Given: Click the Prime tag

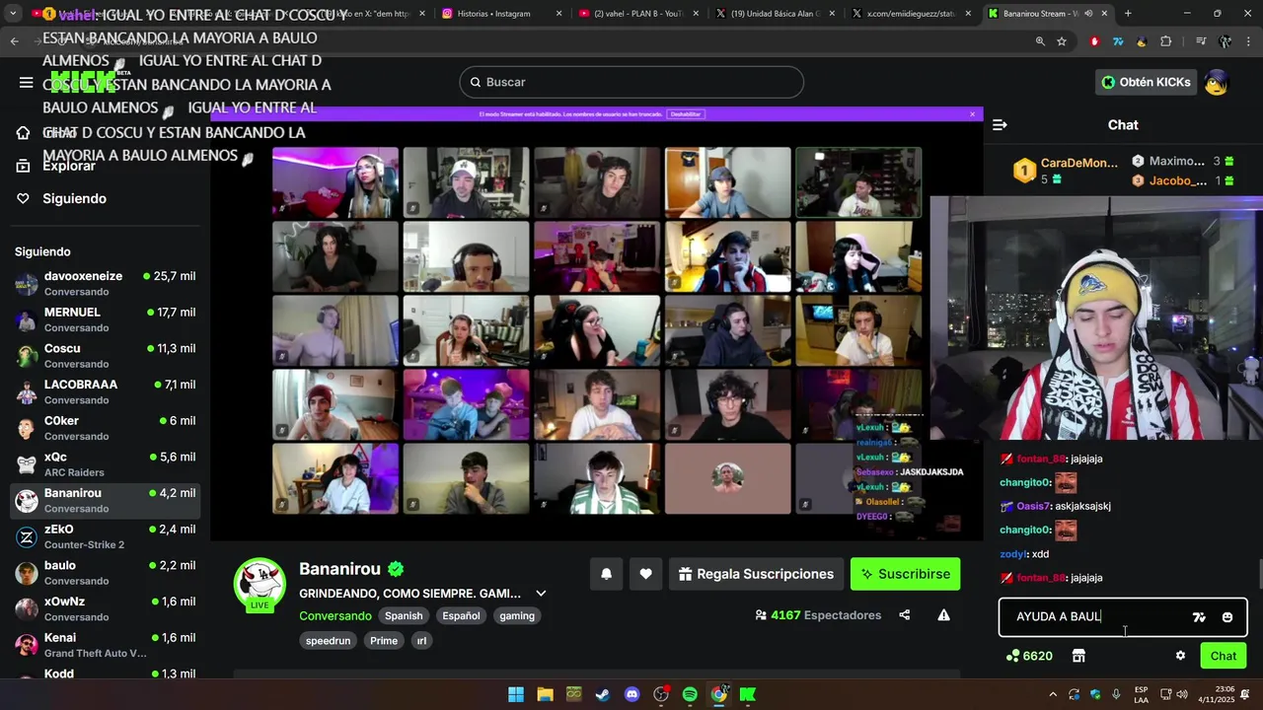Looking at the screenshot, I should 384,640.
